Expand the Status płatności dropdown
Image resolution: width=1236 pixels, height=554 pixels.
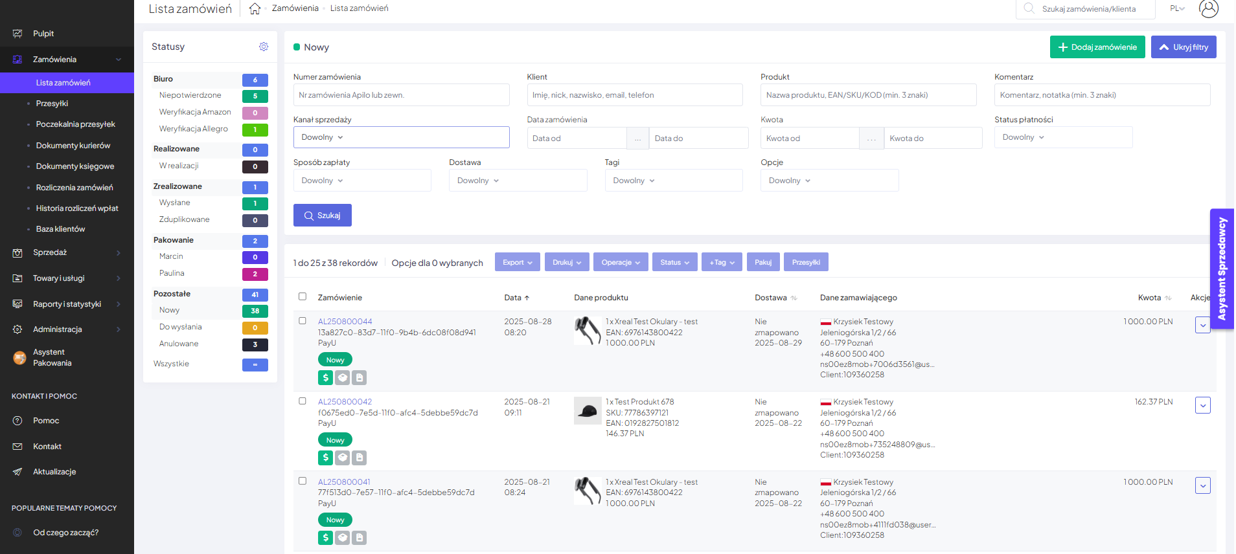[x=1062, y=137]
